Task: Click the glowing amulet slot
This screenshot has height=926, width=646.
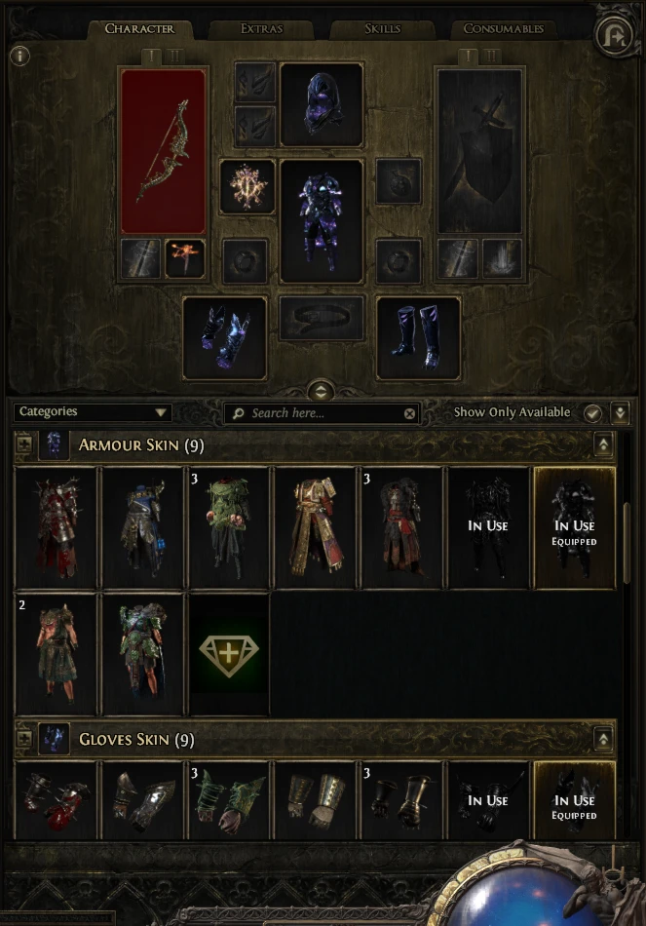Action: coord(247,186)
